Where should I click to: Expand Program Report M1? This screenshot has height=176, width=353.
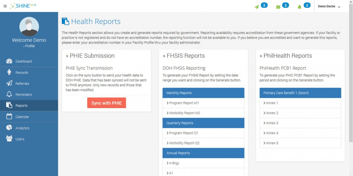coord(203,103)
